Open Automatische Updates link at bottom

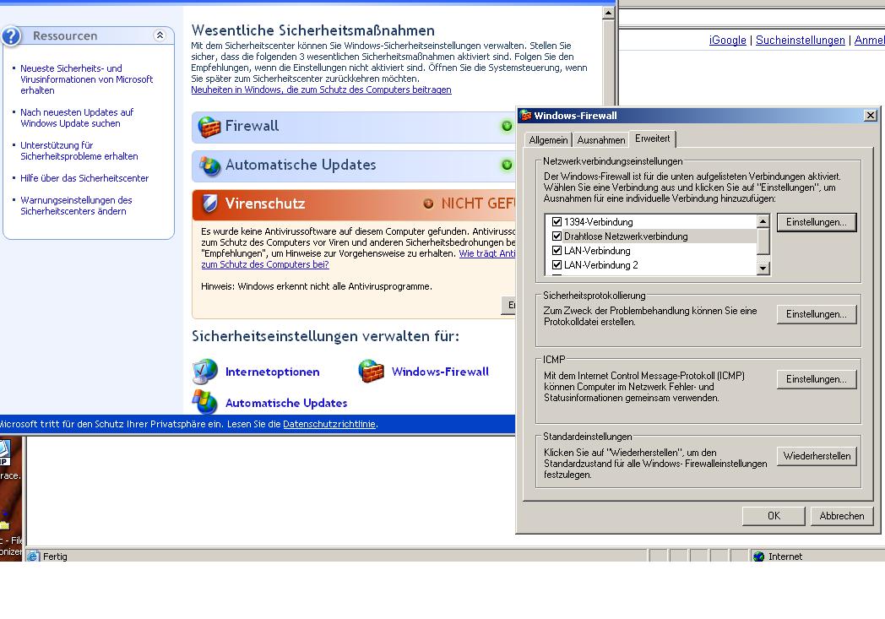(286, 403)
